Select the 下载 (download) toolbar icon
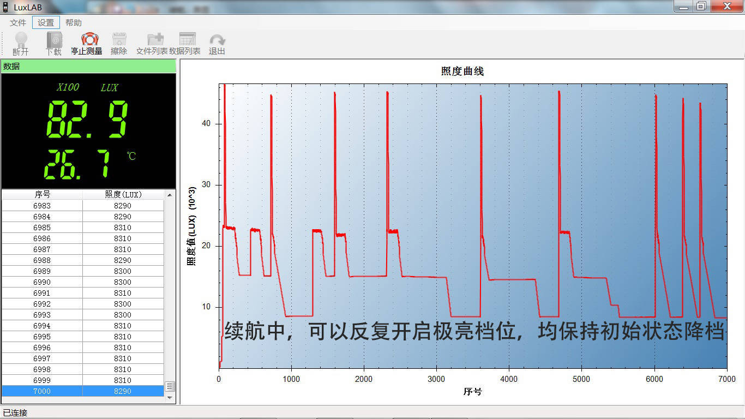The image size is (745, 419). [53, 43]
